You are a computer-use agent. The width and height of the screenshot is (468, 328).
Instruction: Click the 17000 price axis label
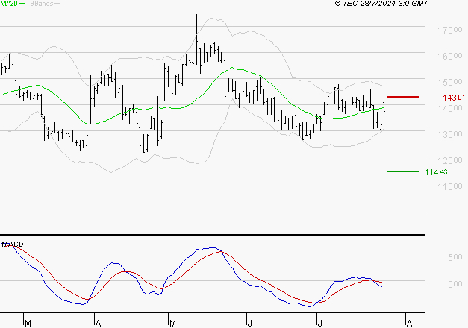[x=450, y=30]
